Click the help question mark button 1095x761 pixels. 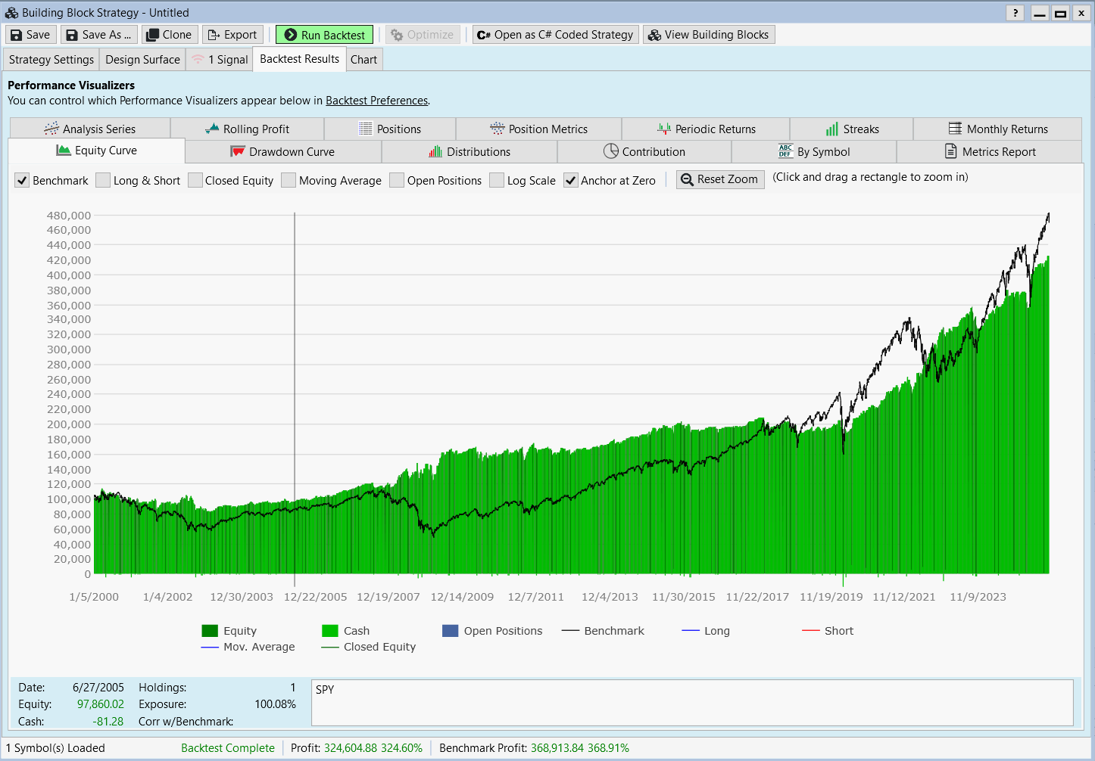click(x=1015, y=13)
